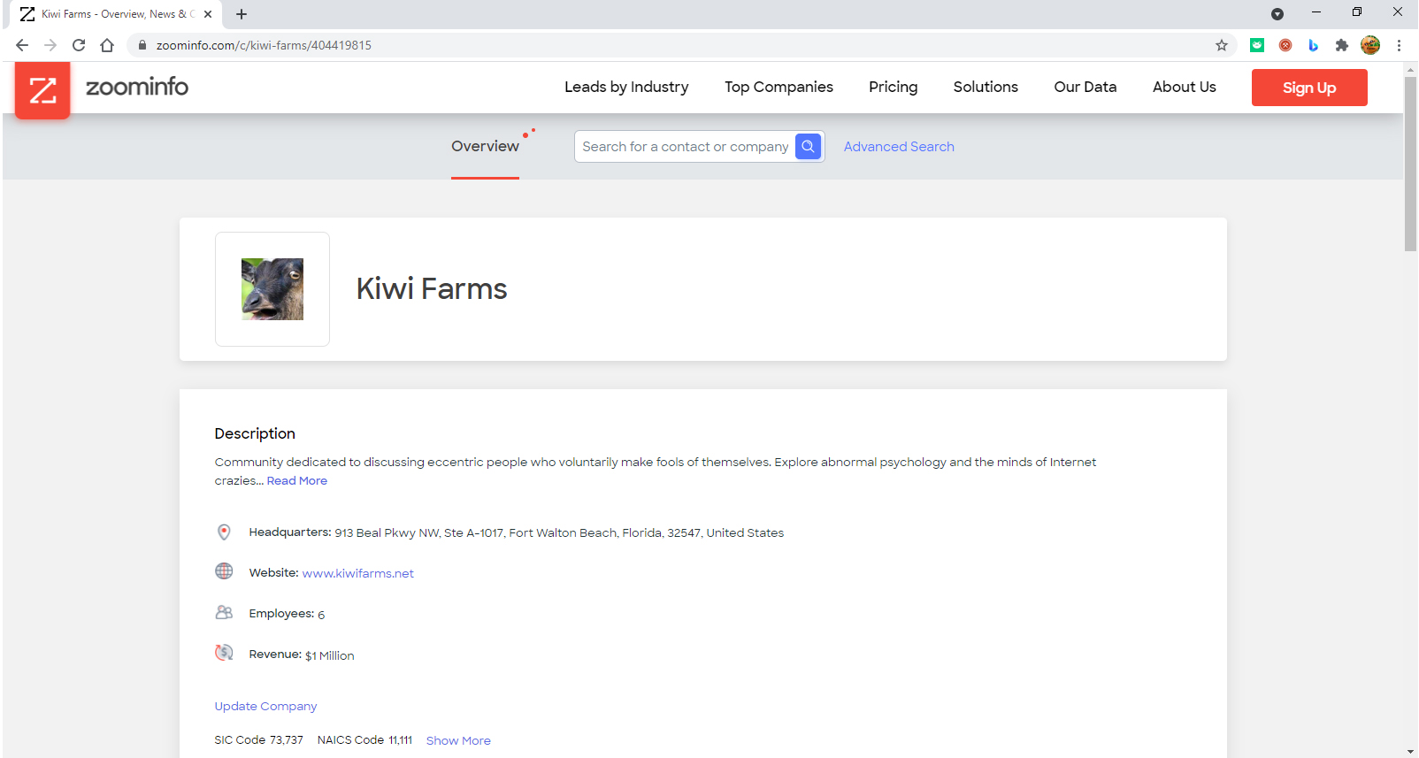Go back using the browser back arrow
This screenshot has width=1419, height=758.
click(x=22, y=45)
